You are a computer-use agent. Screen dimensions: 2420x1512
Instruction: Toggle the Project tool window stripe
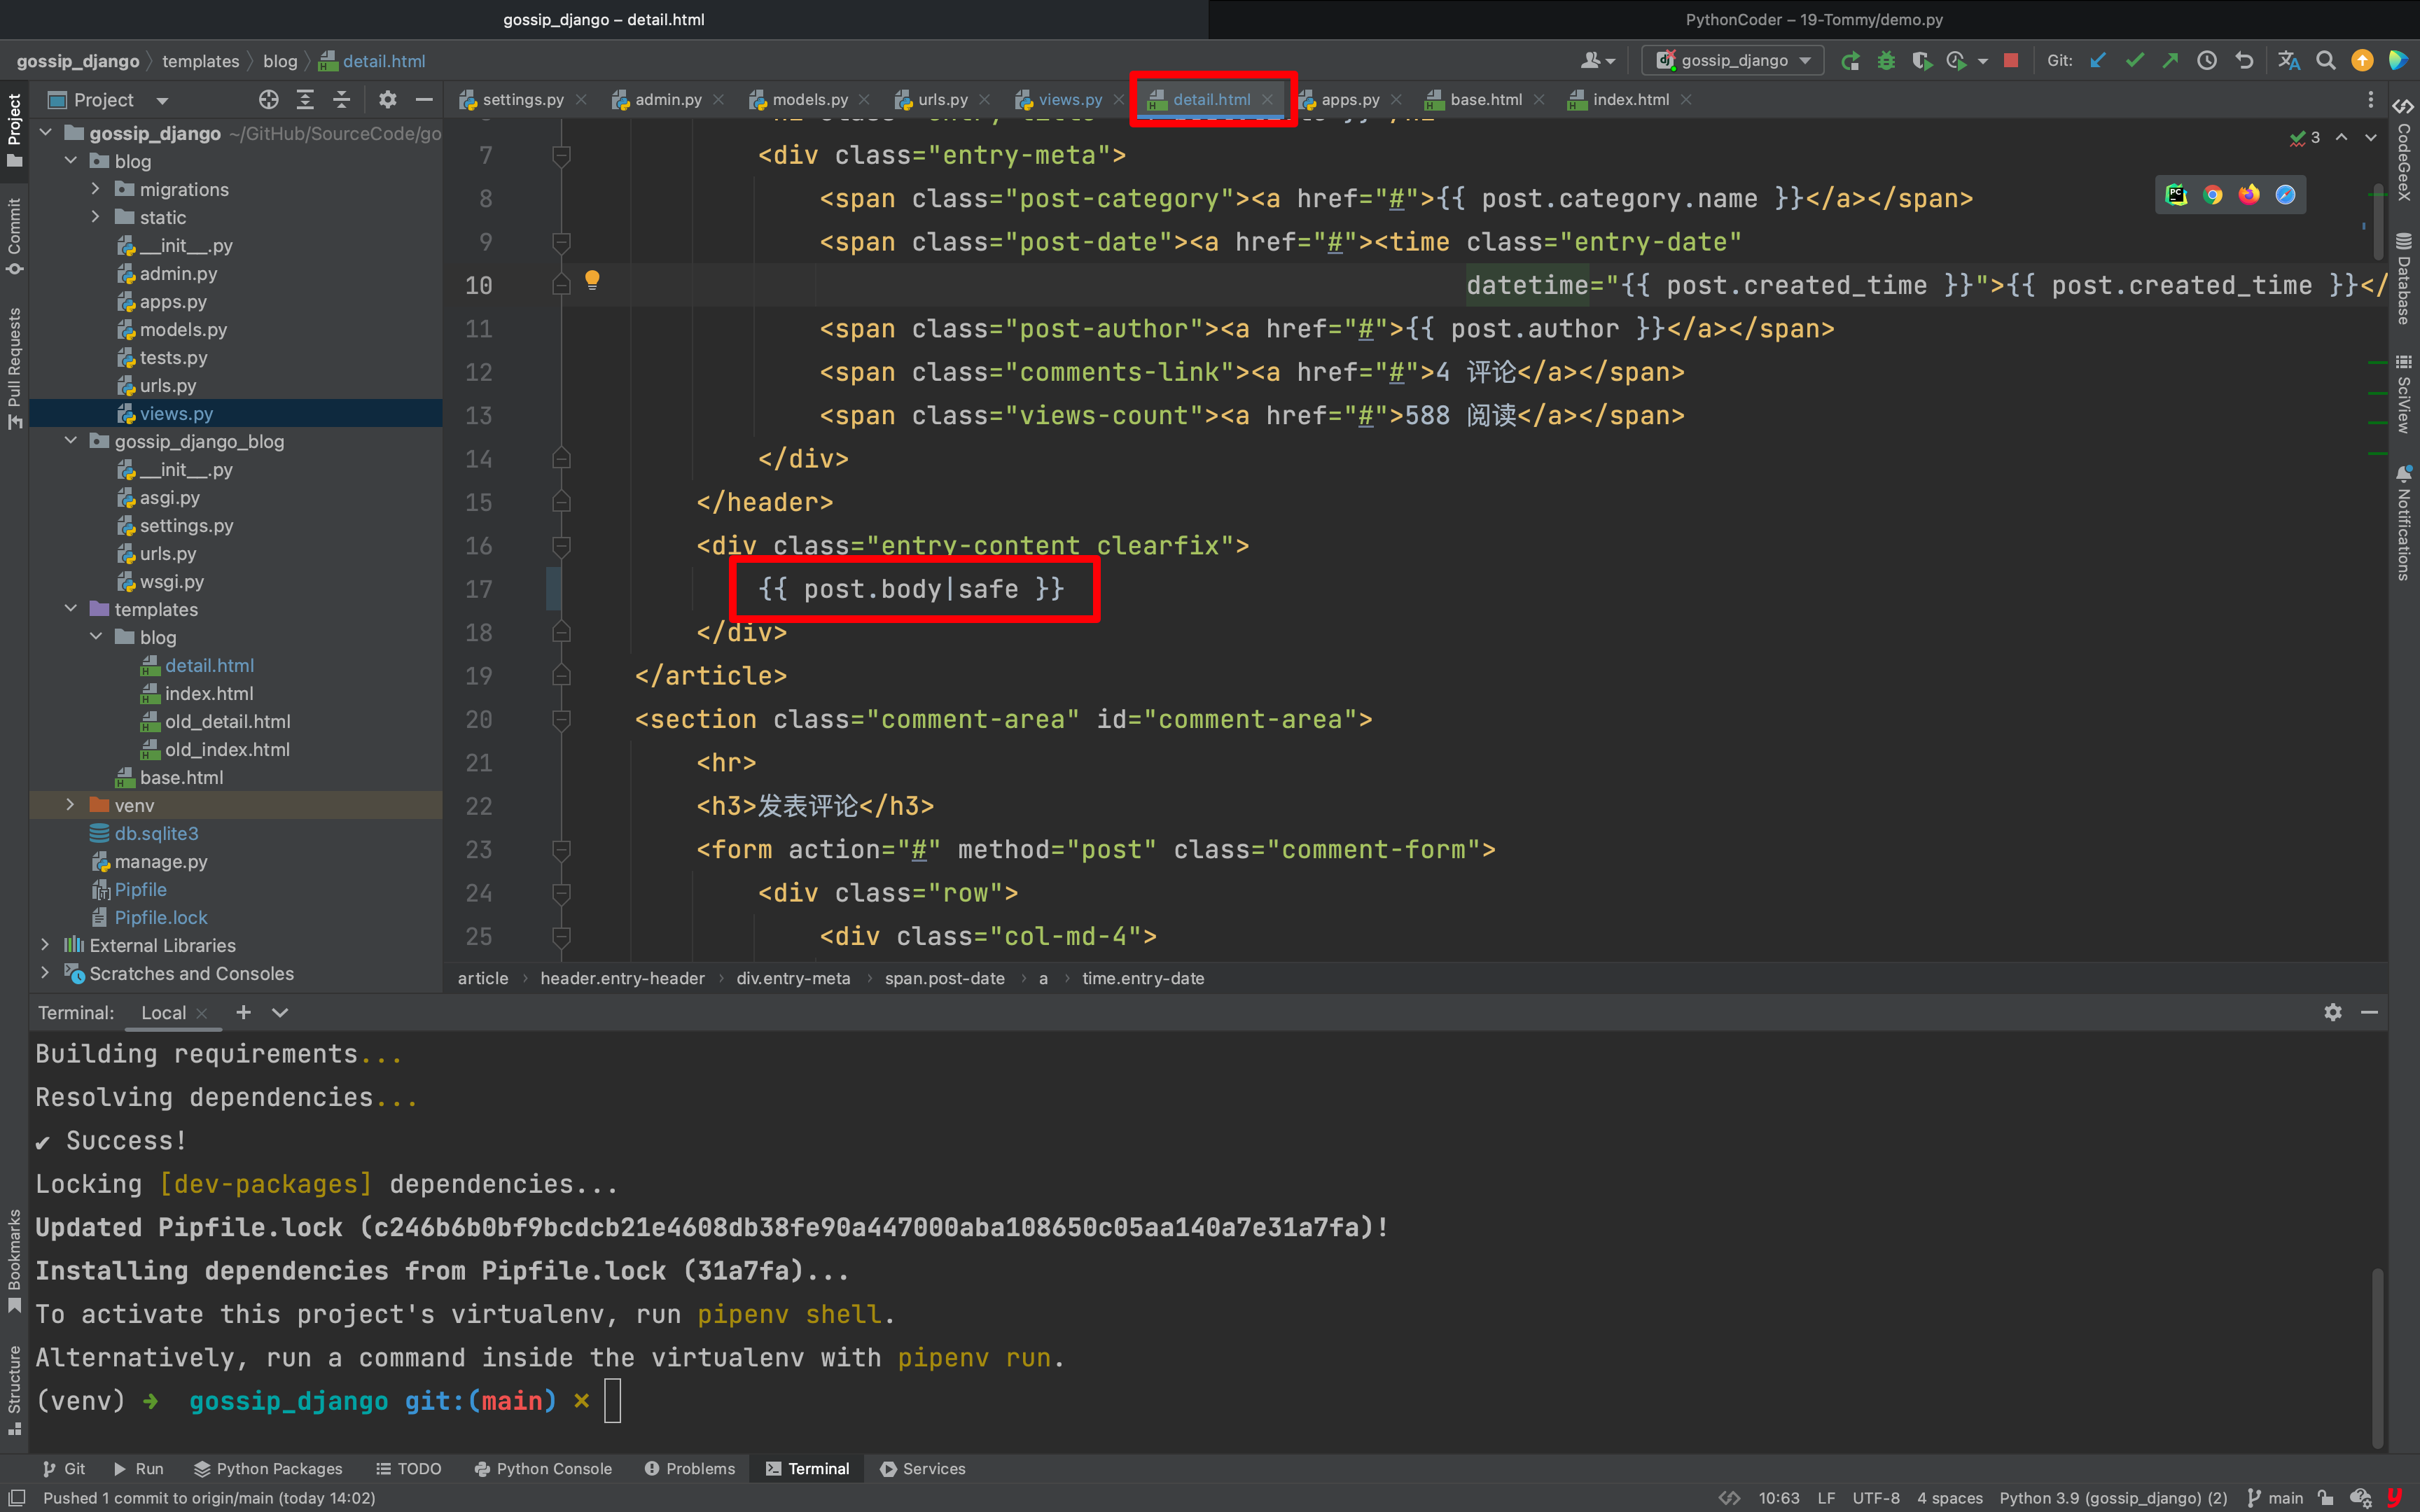(14, 130)
